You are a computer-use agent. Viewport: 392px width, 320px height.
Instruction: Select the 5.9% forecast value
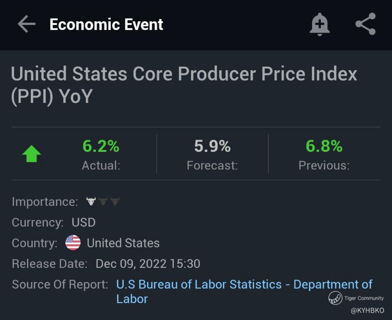[212, 146]
